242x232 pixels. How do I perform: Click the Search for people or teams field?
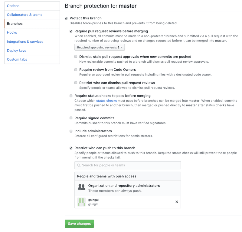tap(130, 165)
